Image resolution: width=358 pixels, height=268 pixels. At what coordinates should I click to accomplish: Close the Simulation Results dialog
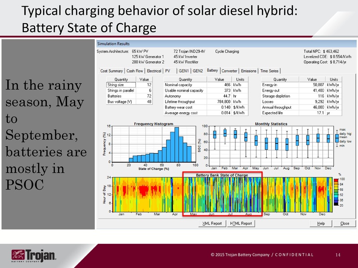[345, 223]
